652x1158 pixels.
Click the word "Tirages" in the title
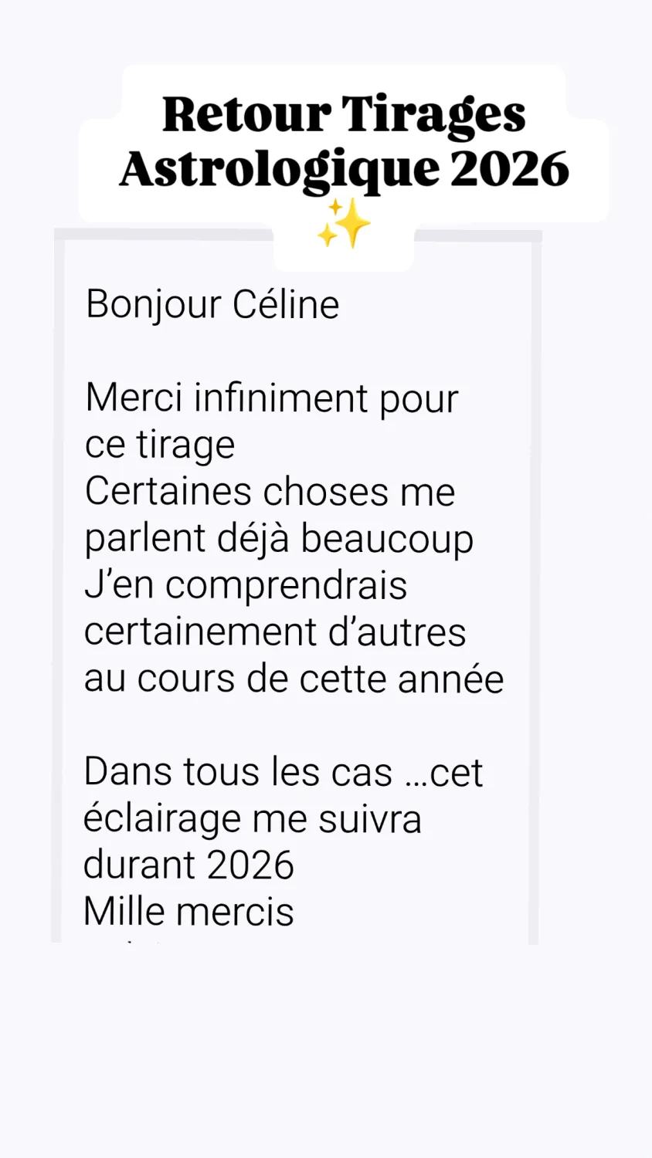(x=433, y=116)
